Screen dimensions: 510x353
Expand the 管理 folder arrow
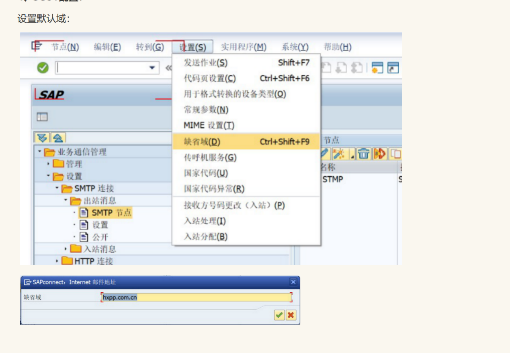[48, 164]
